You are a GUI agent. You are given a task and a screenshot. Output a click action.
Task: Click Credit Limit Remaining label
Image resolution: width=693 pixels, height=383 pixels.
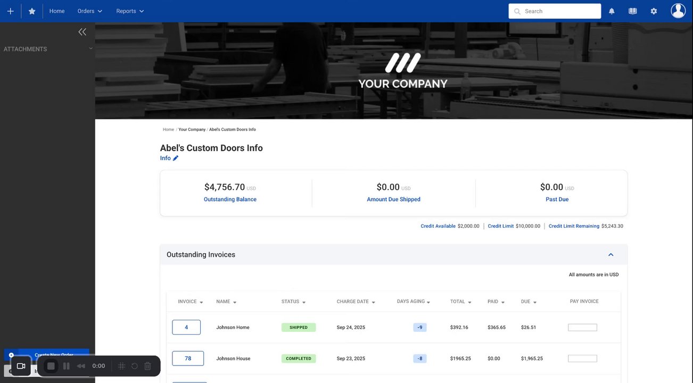[x=574, y=226]
